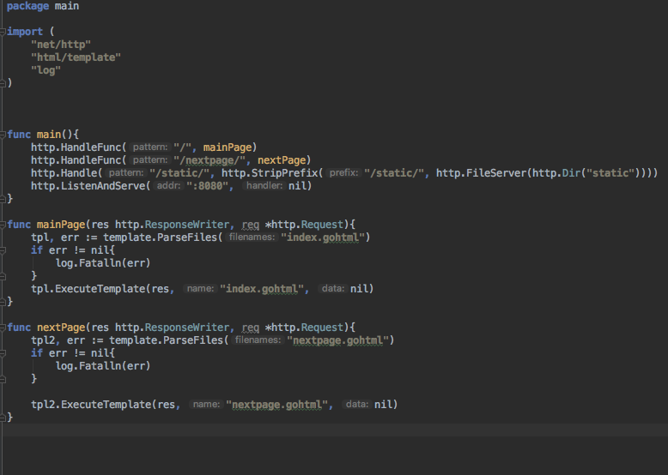
Task: Place cursor on the empty highlighted last line
Action: [334, 430]
